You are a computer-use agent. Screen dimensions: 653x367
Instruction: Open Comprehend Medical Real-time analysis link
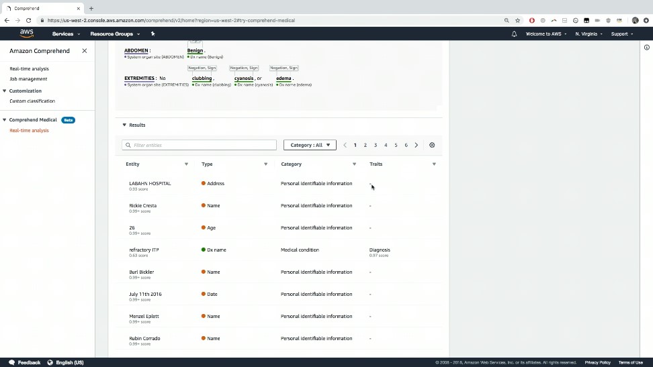pos(29,131)
